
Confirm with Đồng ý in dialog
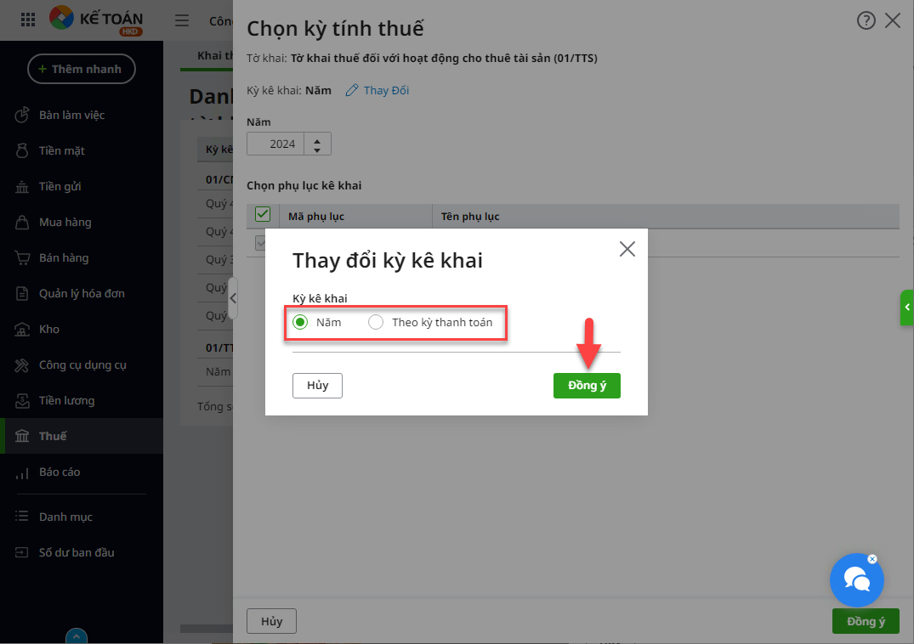click(x=587, y=386)
